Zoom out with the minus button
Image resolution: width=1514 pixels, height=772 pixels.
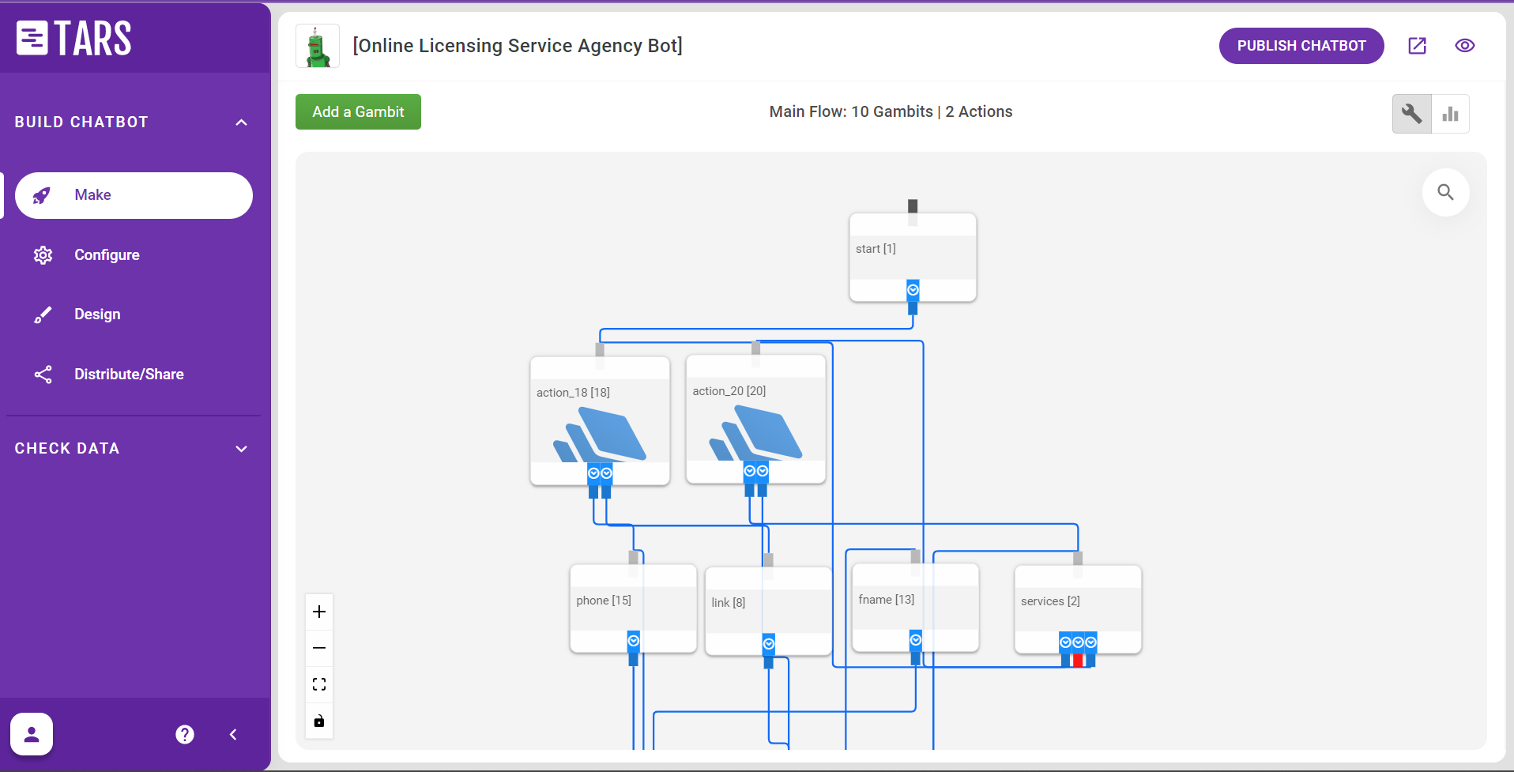point(319,648)
